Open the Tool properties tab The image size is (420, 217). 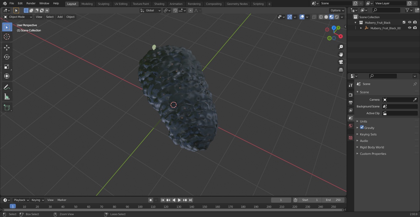[x=351, y=85]
